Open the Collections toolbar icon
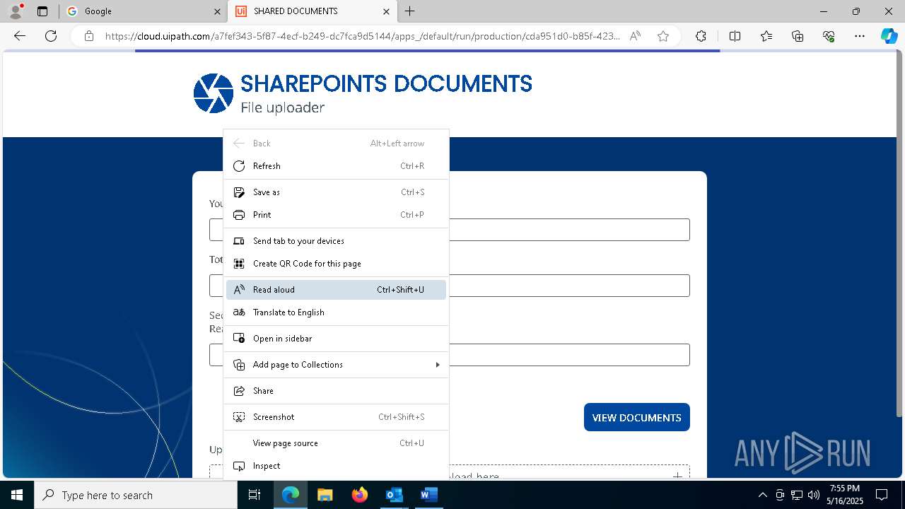 798,36
